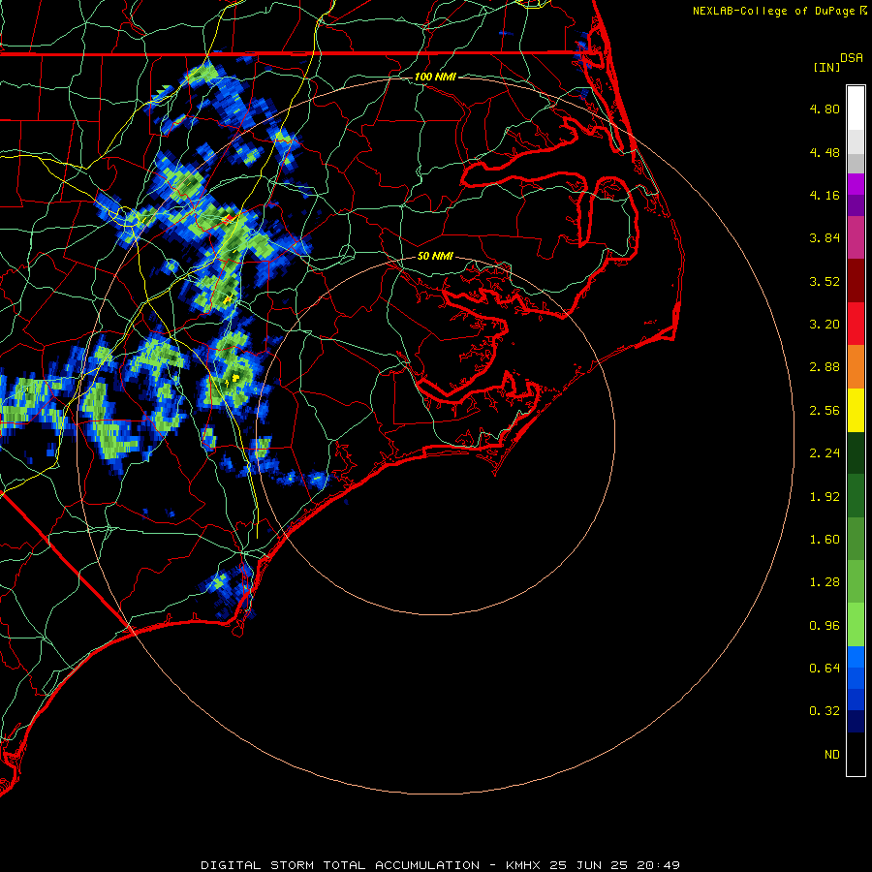Click the light blue legend color block
The width and height of the screenshot is (872, 872).
(x=856, y=657)
